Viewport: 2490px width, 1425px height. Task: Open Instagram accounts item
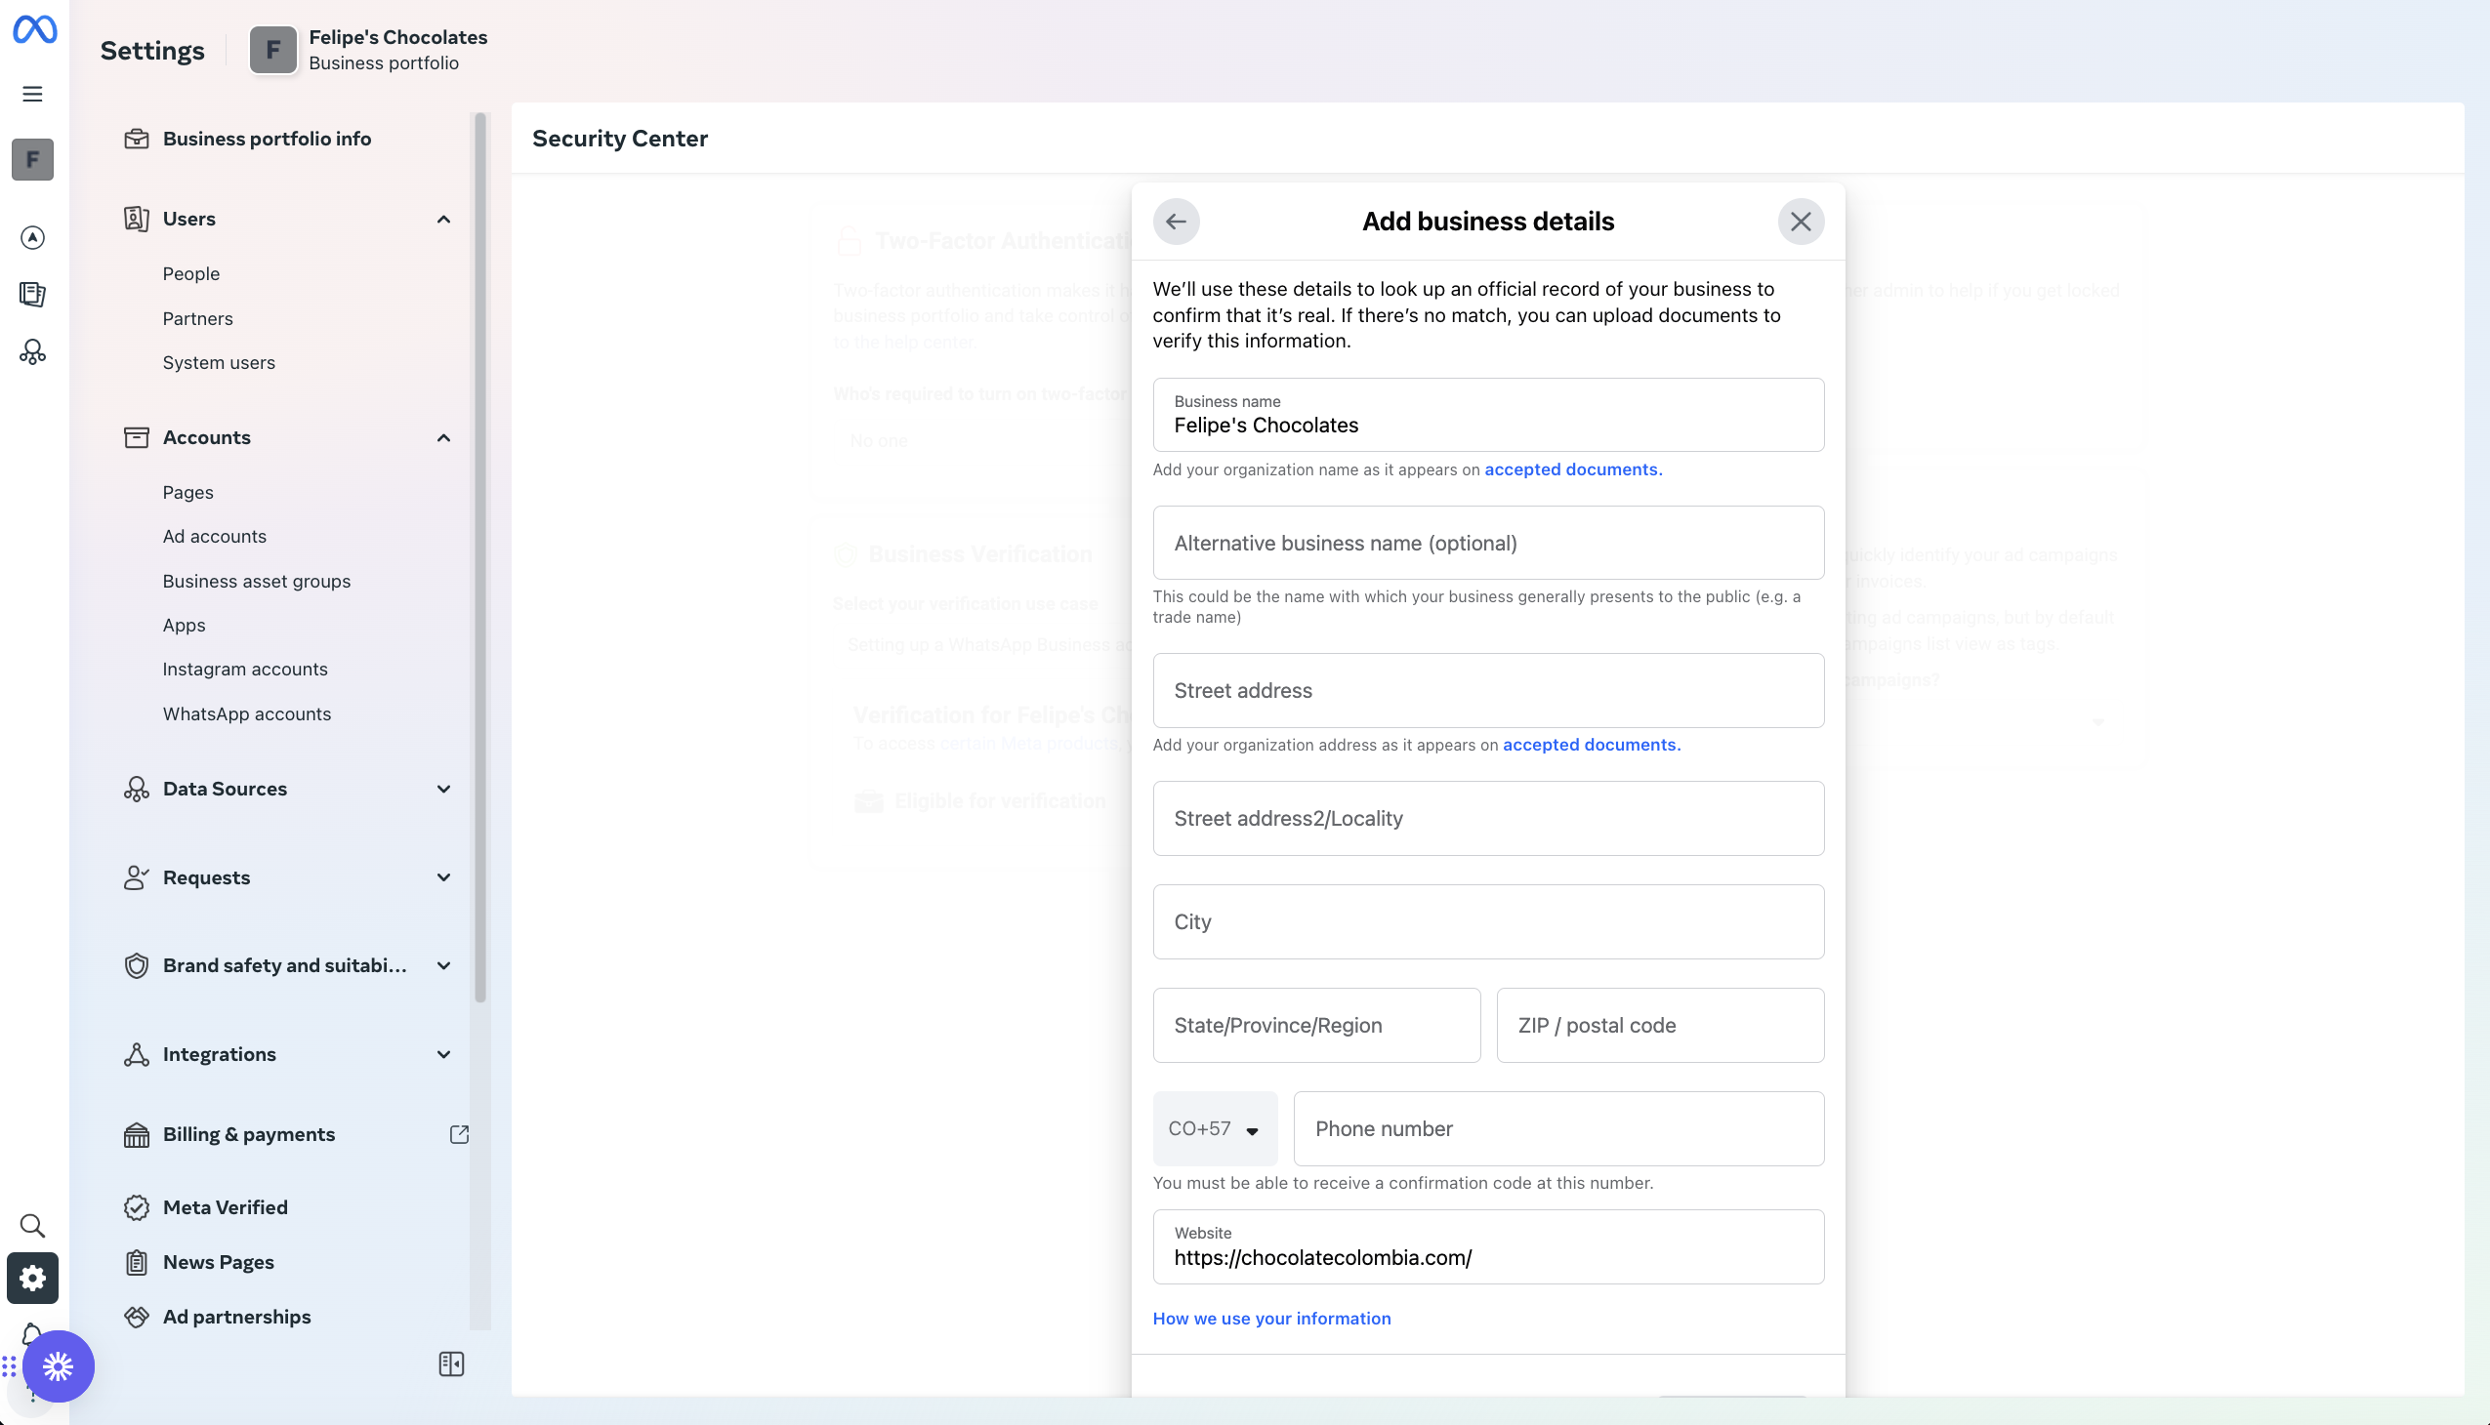[x=245, y=670]
